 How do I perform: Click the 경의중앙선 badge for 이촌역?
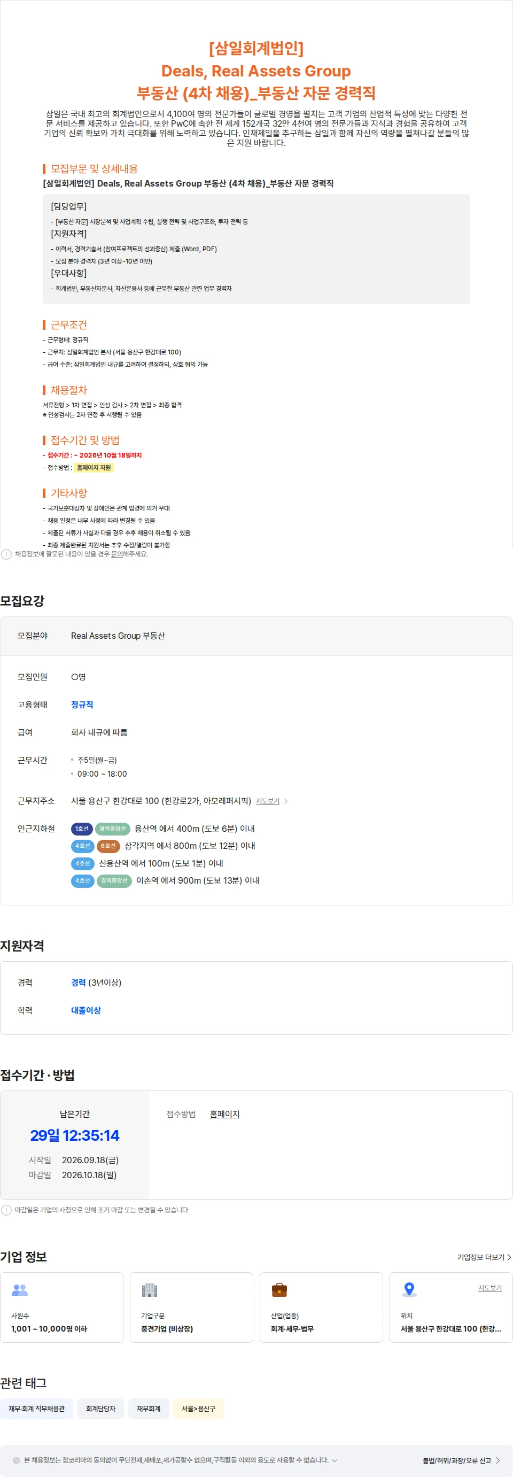click(x=114, y=881)
